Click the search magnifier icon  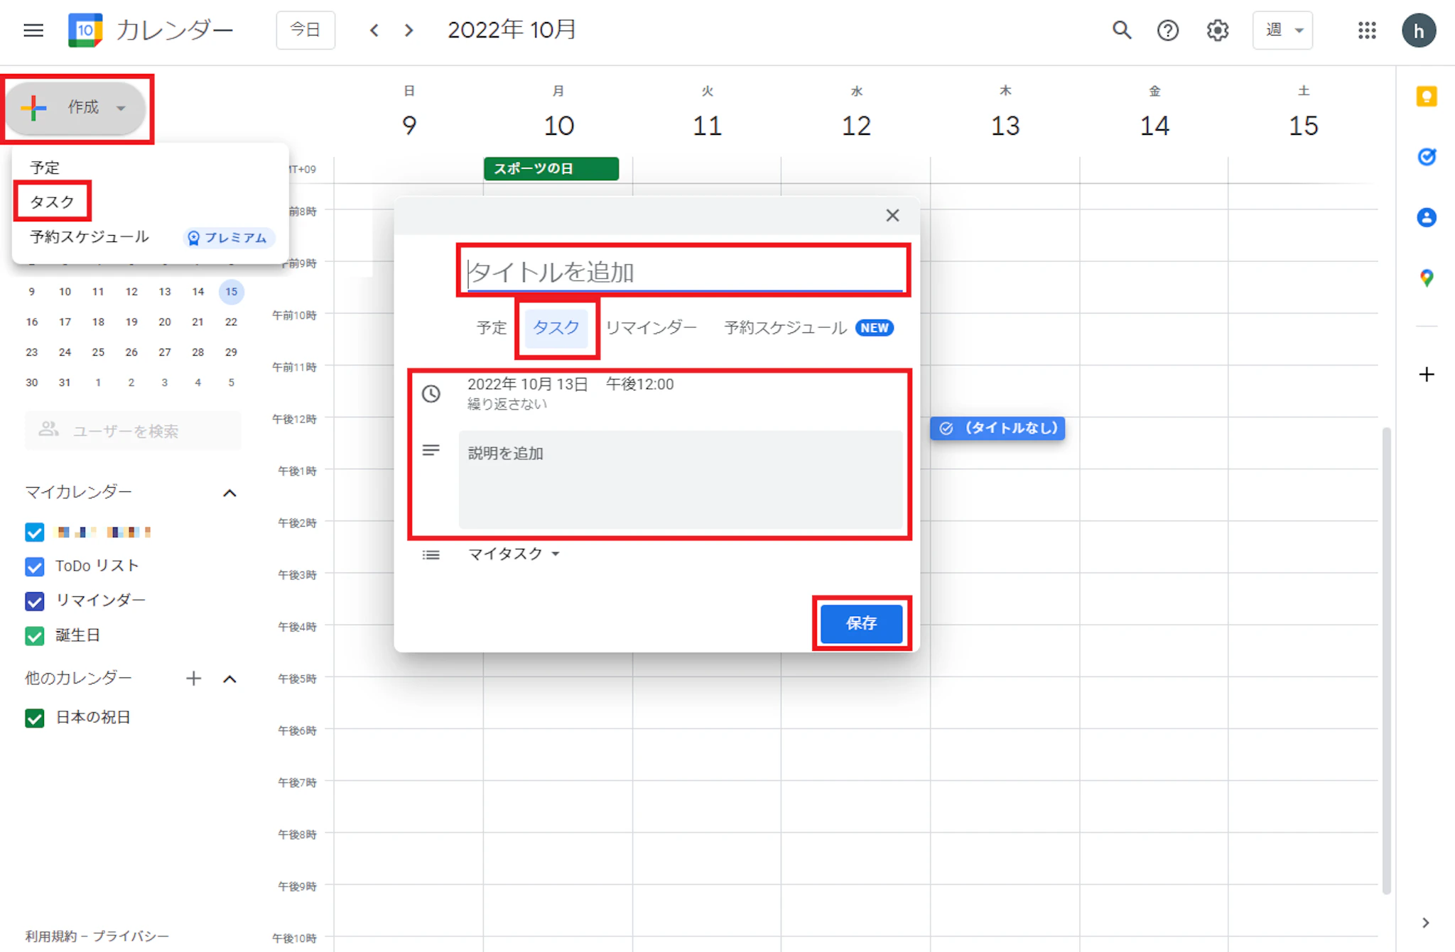(x=1121, y=31)
